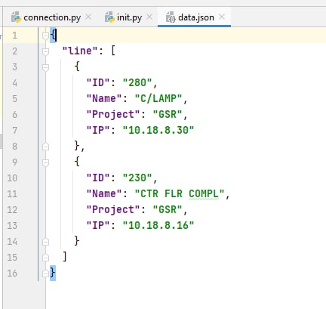Click the "GSR" value on line 12
This screenshot has width=326, height=309.
(x=168, y=209)
